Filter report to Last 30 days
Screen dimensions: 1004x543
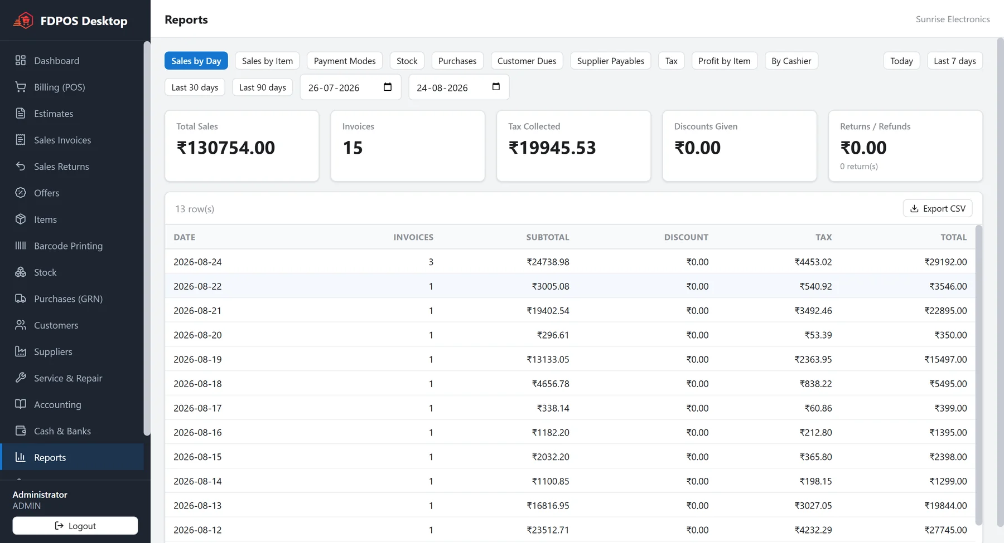point(195,87)
